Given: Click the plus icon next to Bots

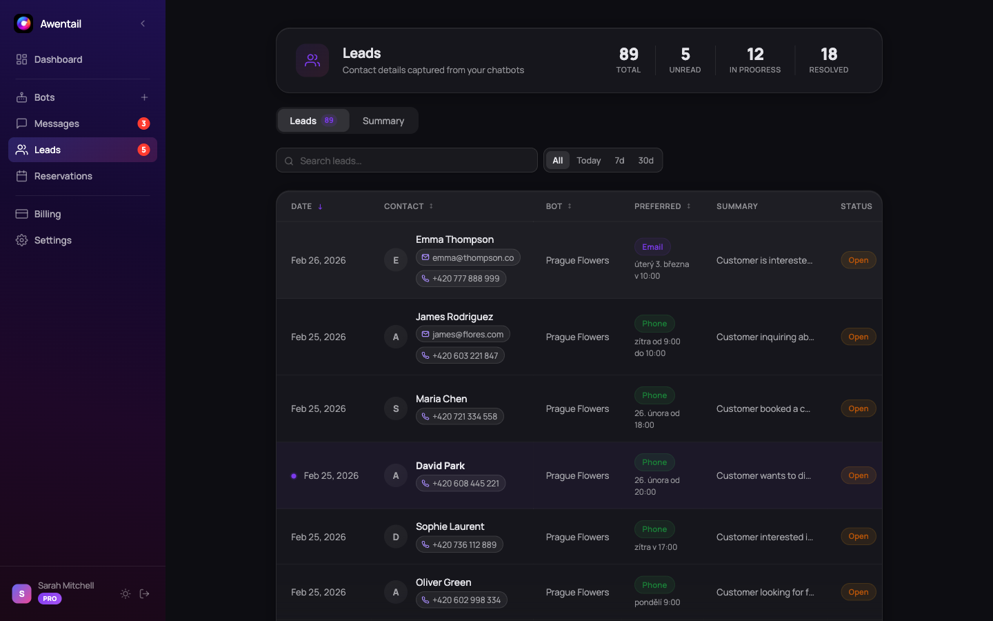Looking at the screenshot, I should 144,97.
